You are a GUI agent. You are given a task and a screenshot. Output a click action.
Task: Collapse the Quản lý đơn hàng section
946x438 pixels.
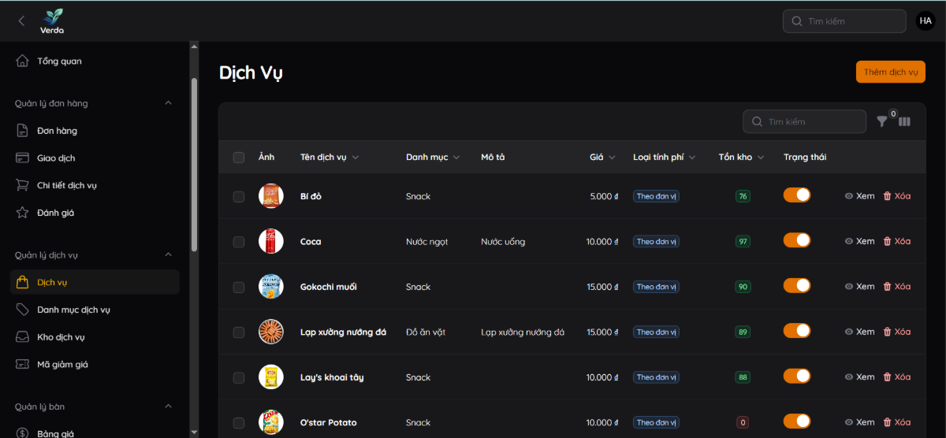point(168,103)
